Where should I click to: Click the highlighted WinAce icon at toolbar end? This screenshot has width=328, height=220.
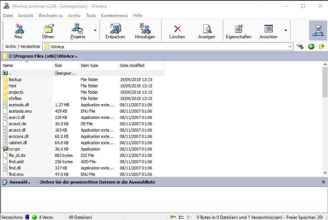tap(318, 30)
